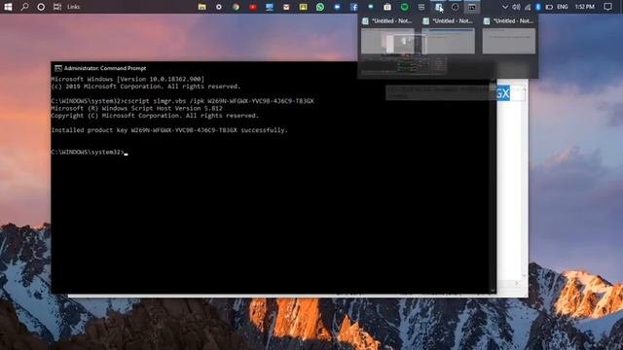The height and width of the screenshot is (350, 623).
Task: Open blue monitor taskbar app
Action: [x=270, y=7]
